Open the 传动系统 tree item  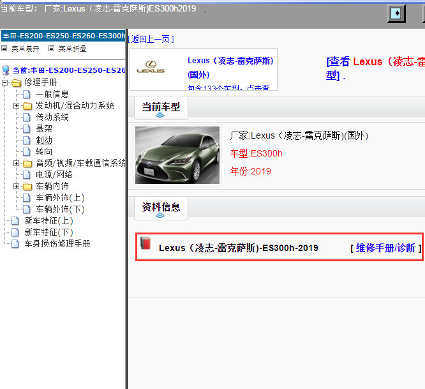click(52, 118)
